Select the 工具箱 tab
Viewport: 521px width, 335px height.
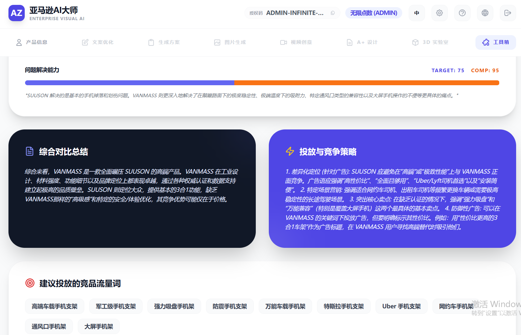click(x=496, y=42)
